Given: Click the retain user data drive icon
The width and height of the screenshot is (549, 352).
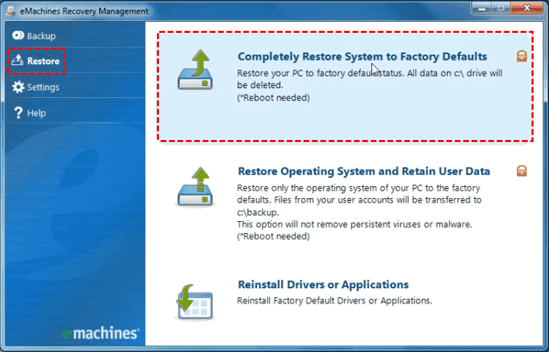Looking at the screenshot, I should [x=195, y=188].
